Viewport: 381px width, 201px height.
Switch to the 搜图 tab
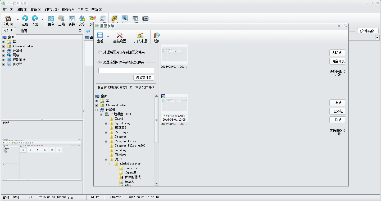24,31
